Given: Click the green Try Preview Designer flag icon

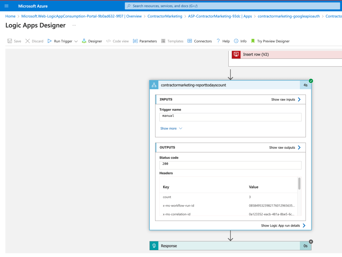Looking at the screenshot, I should (x=253, y=41).
